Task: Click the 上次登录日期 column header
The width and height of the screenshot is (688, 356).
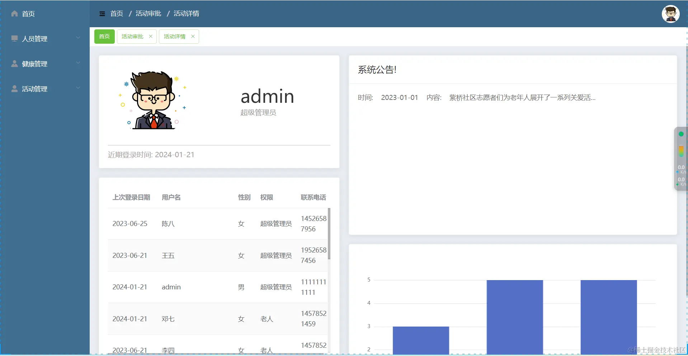Action: pyautogui.click(x=131, y=197)
